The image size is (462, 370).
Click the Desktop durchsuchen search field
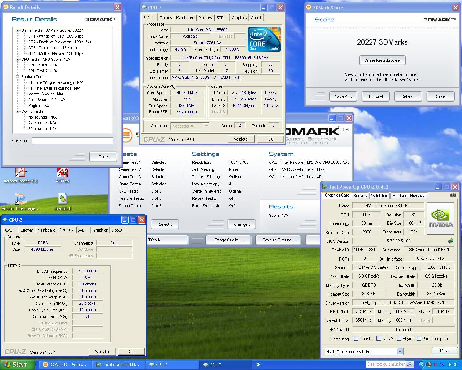pos(385,364)
